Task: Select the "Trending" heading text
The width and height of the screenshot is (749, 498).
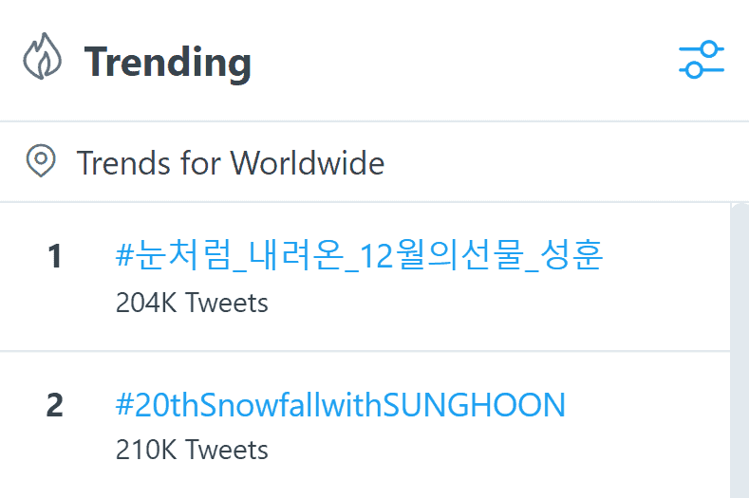Action: coord(168,62)
